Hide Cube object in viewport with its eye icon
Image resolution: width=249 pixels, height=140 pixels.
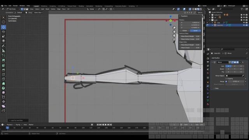[x=244, y=23]
